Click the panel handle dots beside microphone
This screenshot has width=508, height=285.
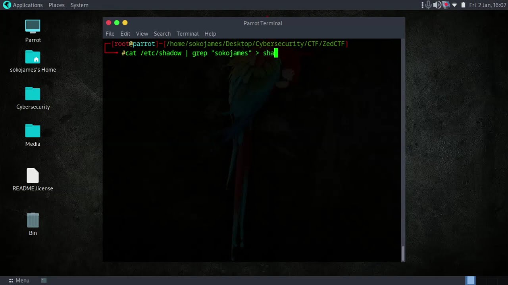423,5
